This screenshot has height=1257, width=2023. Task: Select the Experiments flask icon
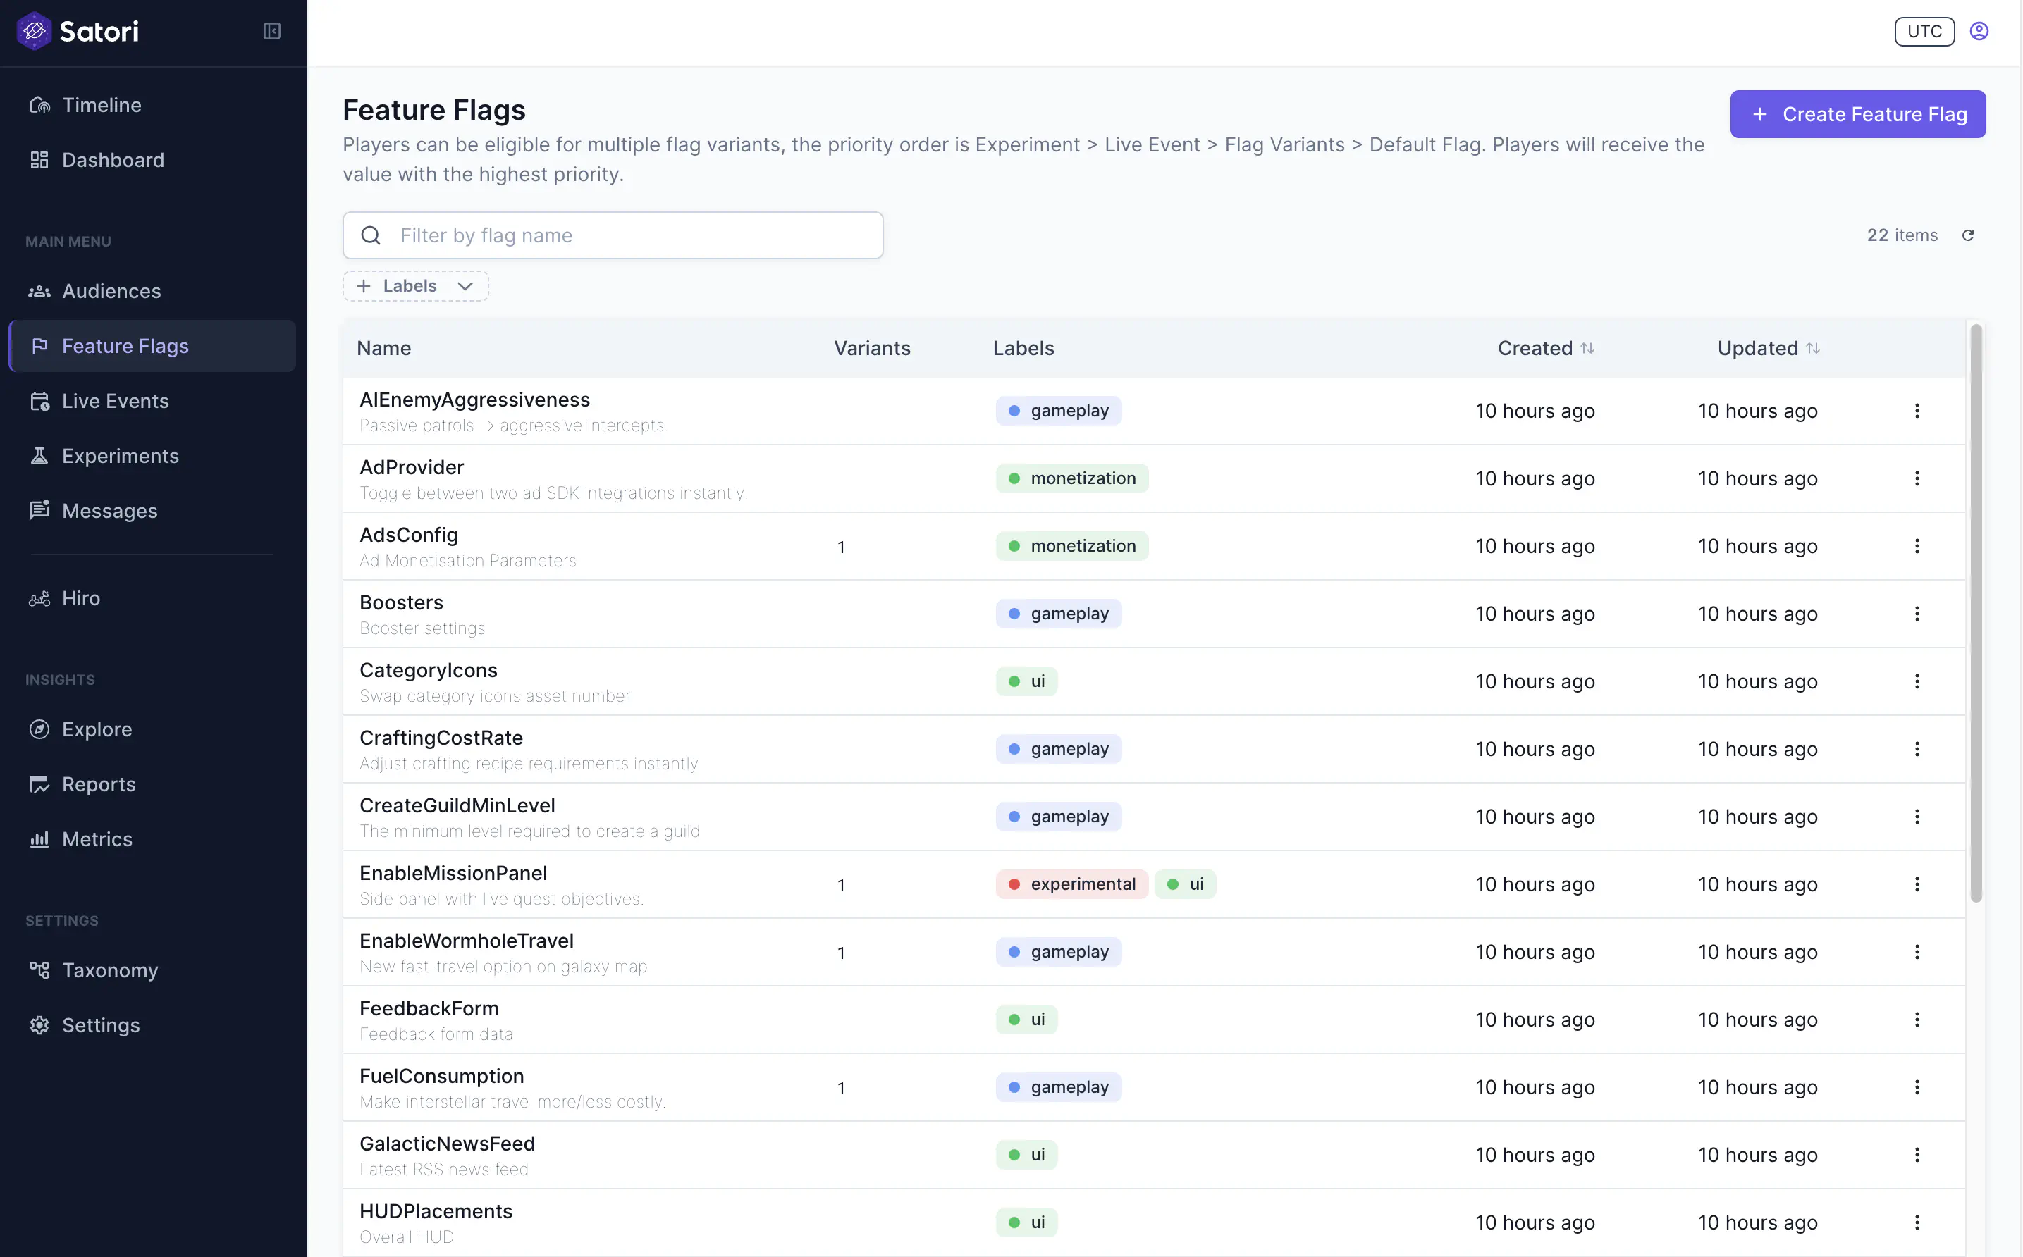pyautogui.click(x=40, y=456)
